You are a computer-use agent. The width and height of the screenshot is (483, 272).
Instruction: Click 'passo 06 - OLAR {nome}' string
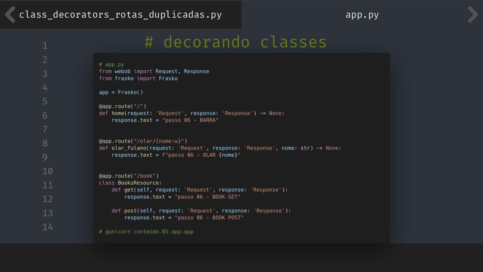point(201,155)
